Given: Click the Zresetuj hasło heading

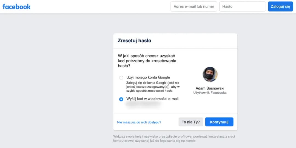Looking at the screenshot, I should [134, 41].
